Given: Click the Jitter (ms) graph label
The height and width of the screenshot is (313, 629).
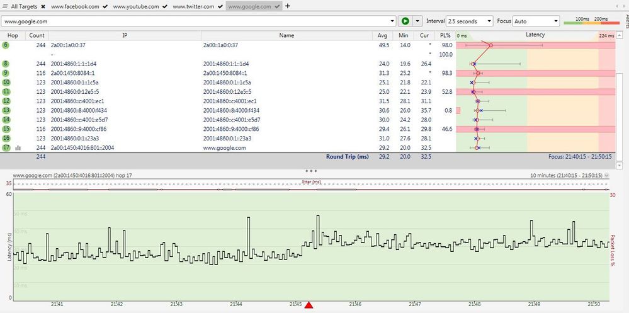Looking at the screenshot, I should coord(311,182).
